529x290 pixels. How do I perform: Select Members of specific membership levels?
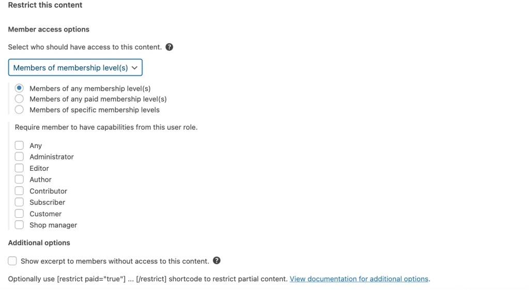[x=19, y=109]
